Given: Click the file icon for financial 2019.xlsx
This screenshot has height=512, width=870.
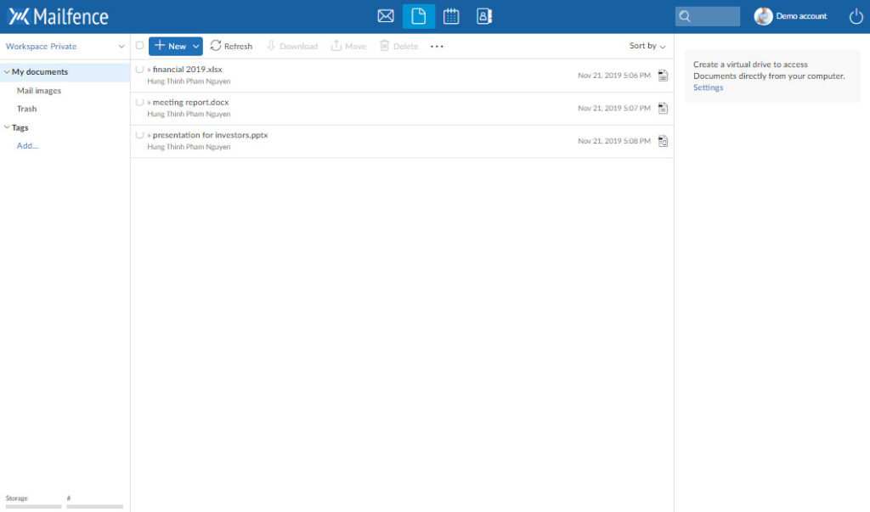Looking at the screenshot, I should click(663, 76).
